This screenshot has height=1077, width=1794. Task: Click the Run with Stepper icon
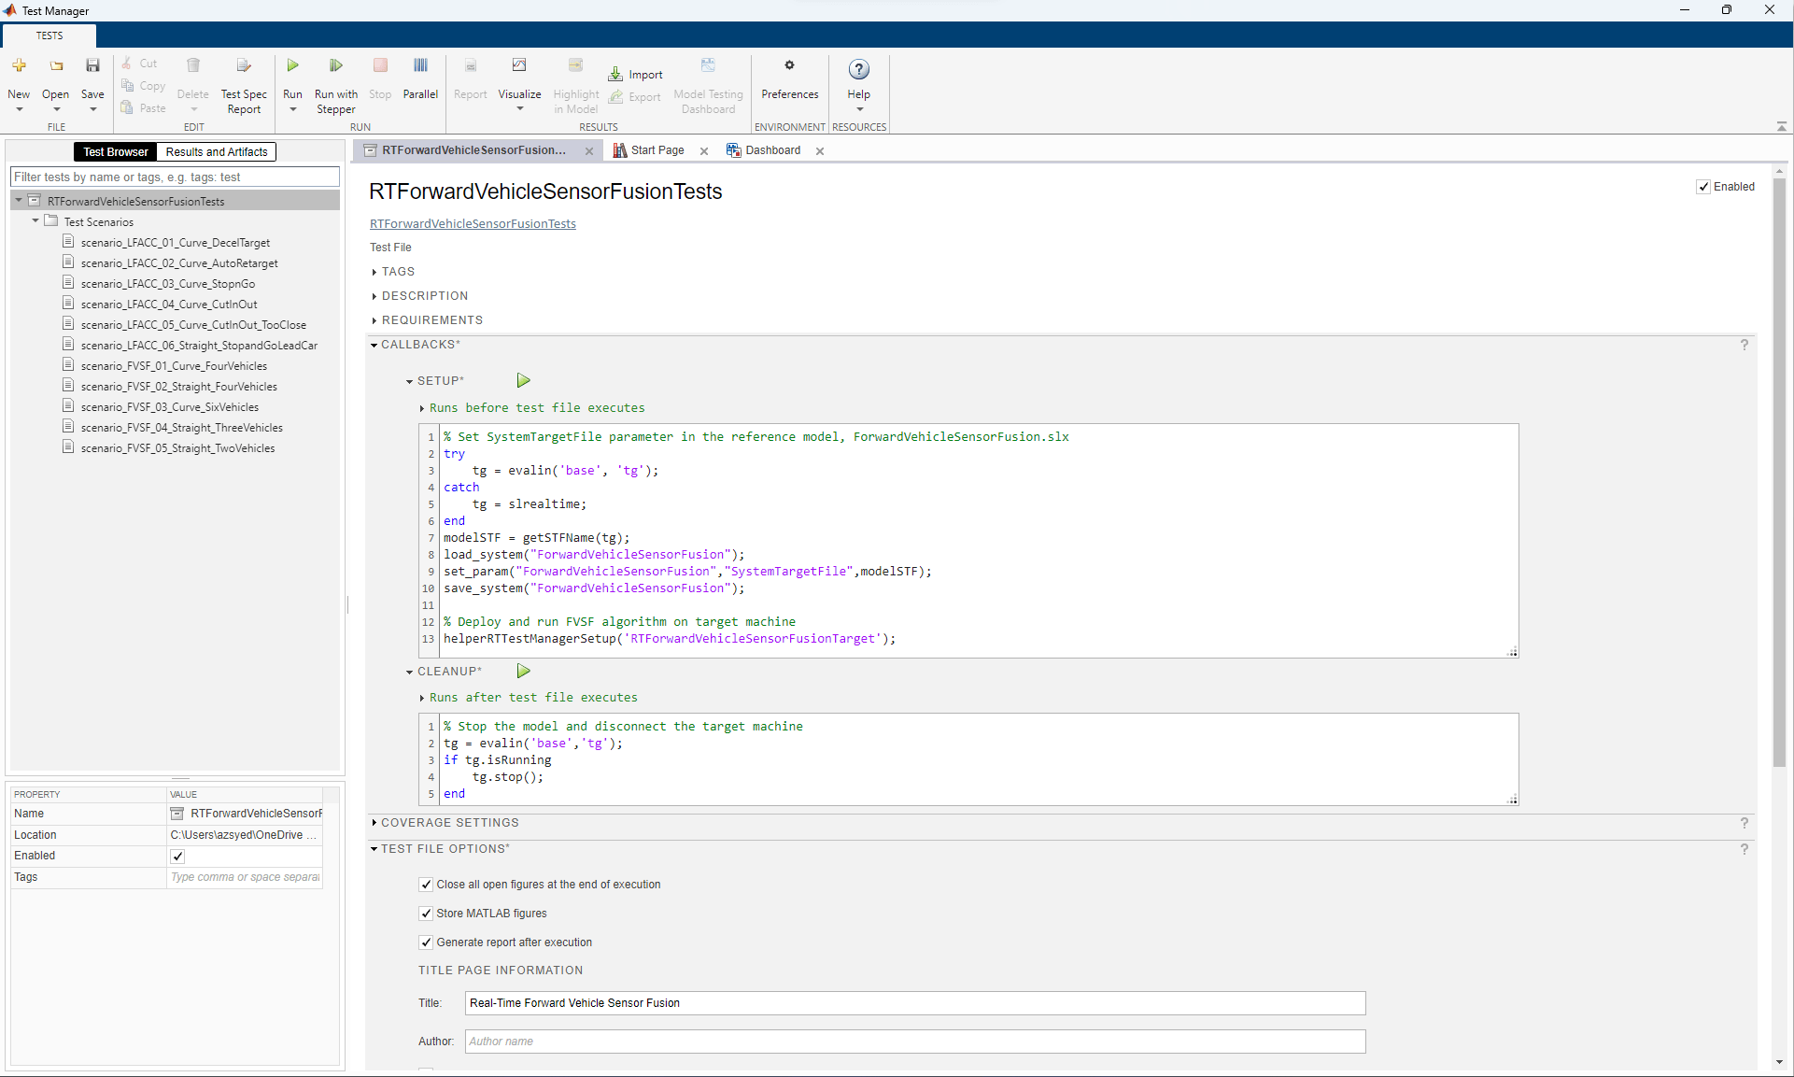pyautogui.click(x=335, y=66)
